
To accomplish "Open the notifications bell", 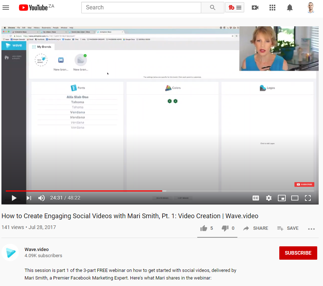I will click(290, 8).
